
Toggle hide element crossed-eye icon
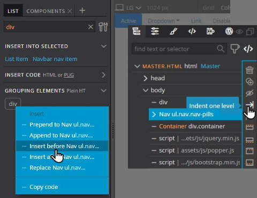[250, 93]
